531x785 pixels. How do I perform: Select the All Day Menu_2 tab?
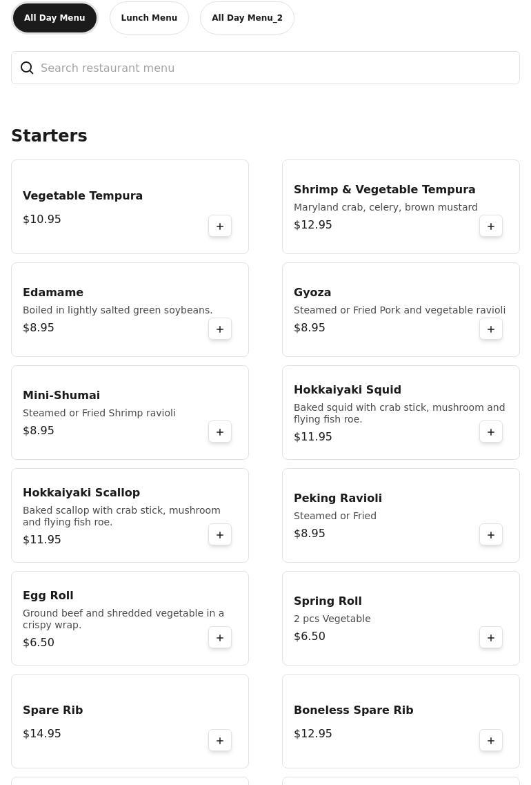[x=247, y=18]
